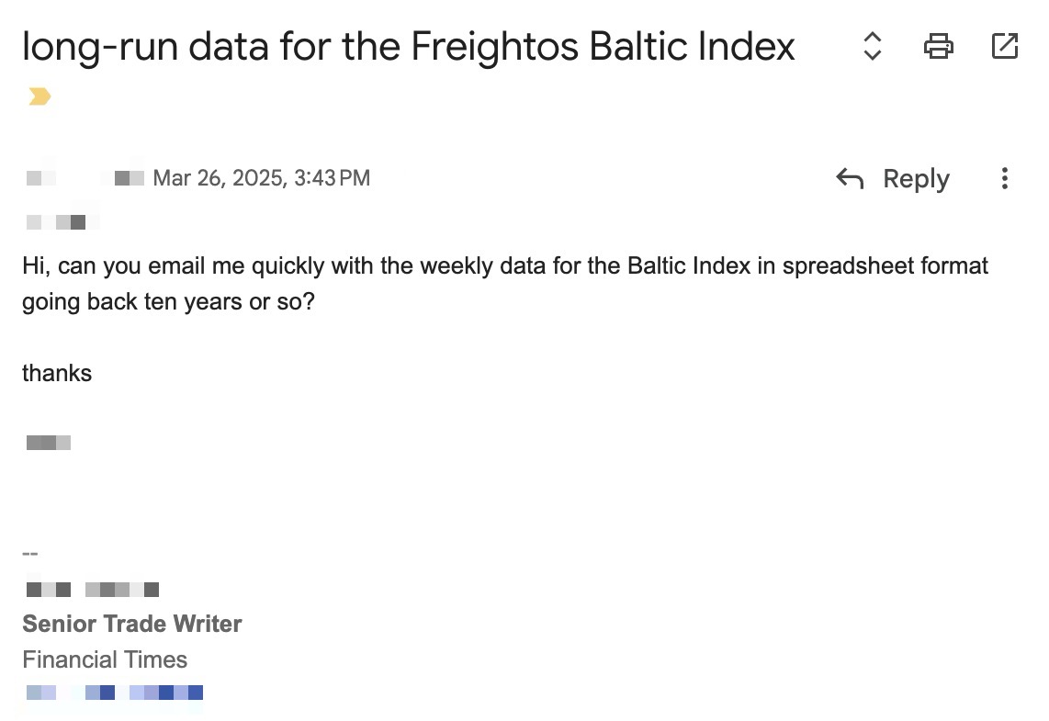Viewport: 1049px width, 721px height.
Task: Click the first line of email body
Action: point(504,266)
